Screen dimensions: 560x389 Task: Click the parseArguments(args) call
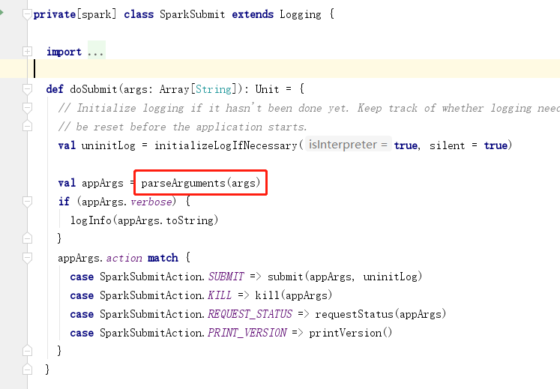point(201,183)
